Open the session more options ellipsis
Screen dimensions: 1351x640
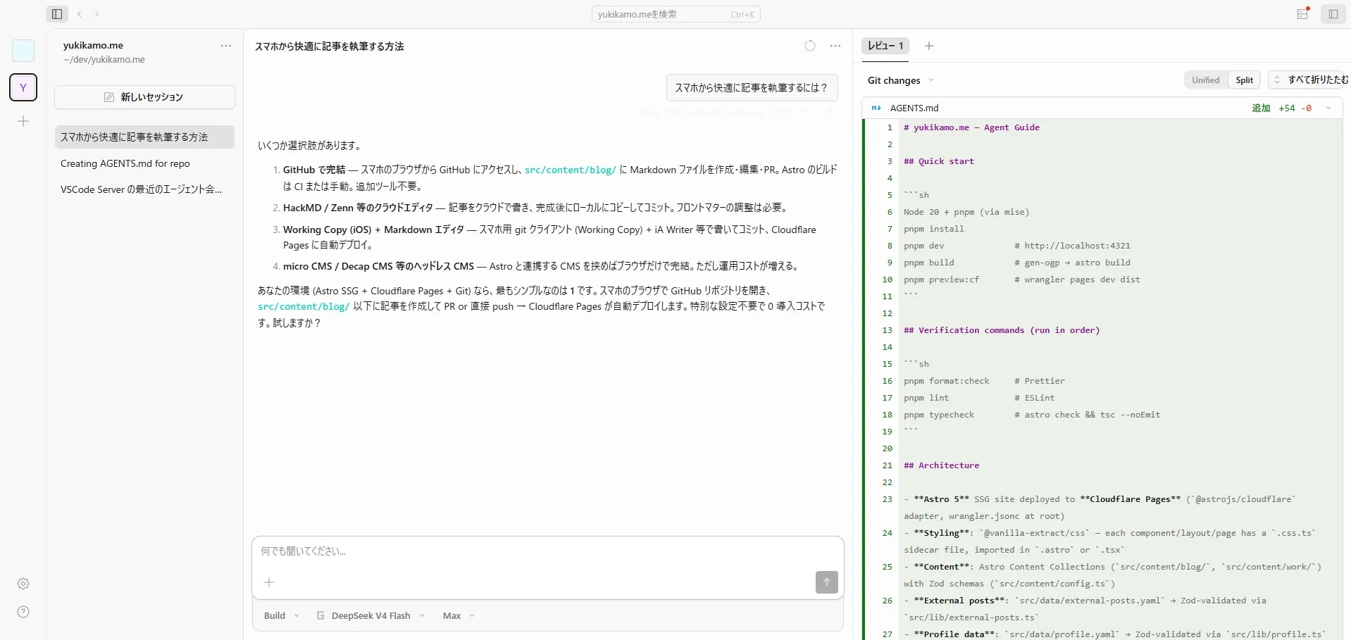835,46
